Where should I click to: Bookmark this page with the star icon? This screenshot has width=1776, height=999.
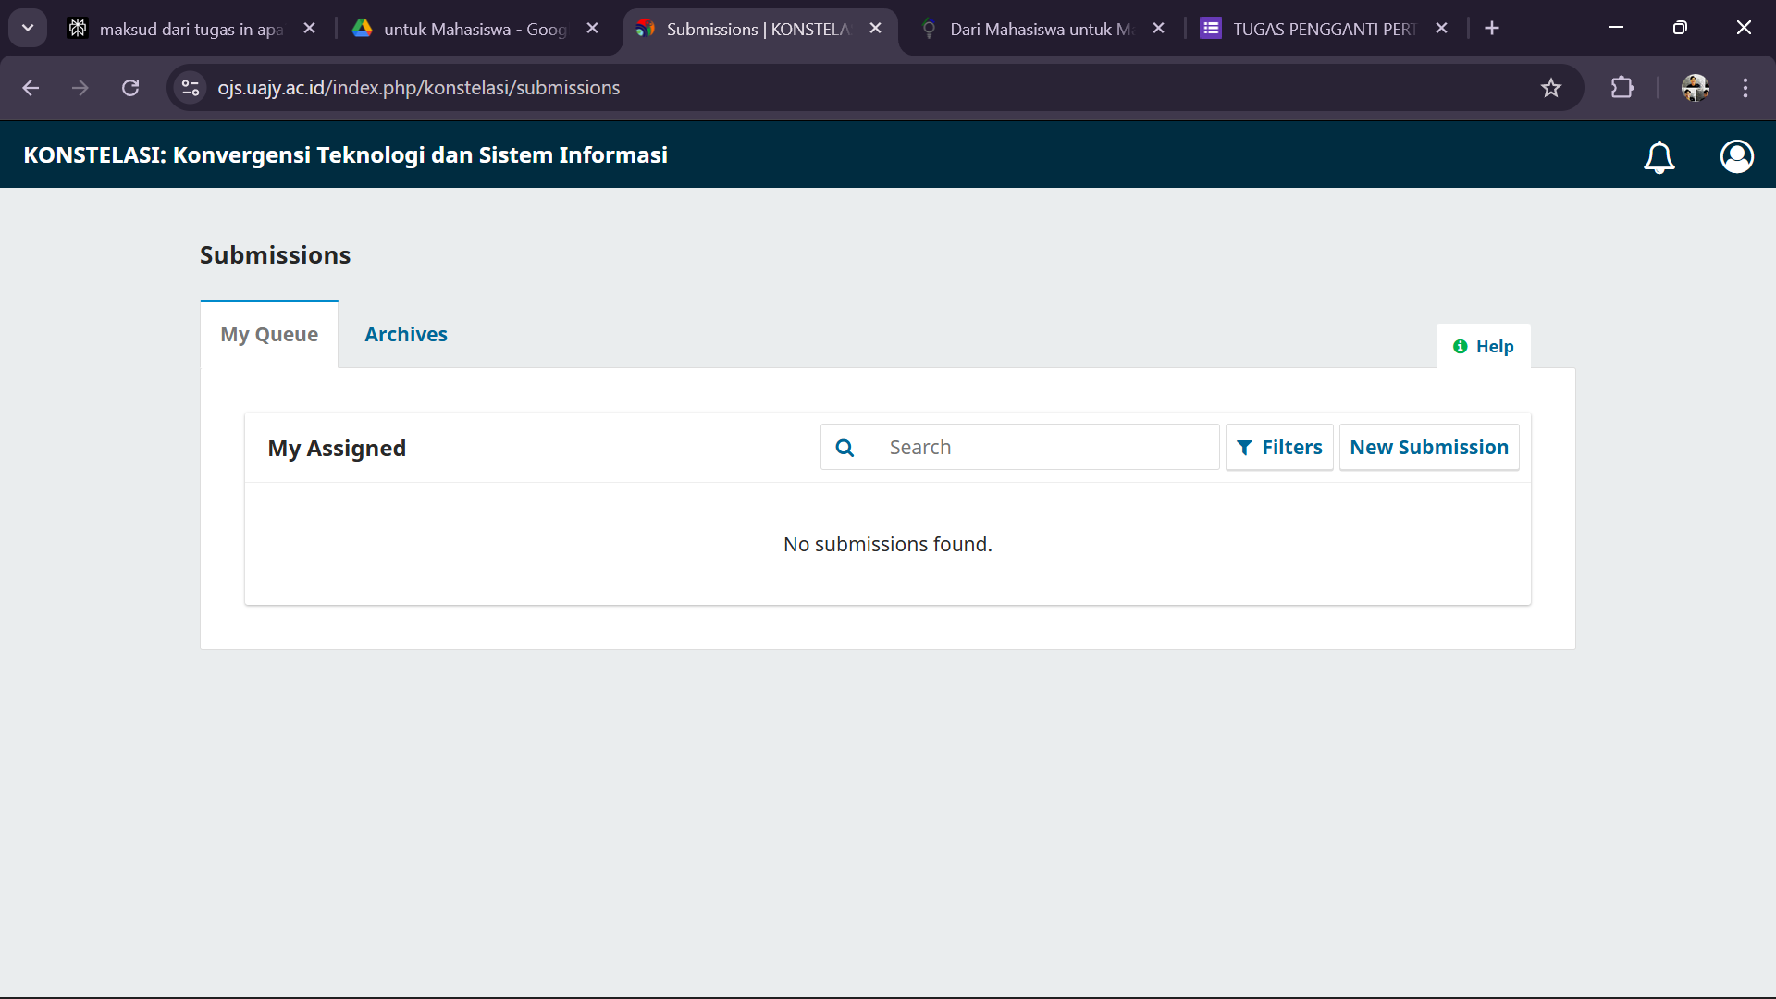(x=1551, y=88)
